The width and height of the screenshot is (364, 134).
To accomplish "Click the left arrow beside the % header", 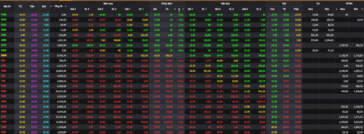I will 175,9.
